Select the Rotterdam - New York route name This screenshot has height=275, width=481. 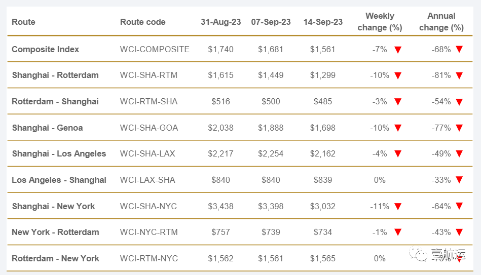pyautogui.click(x=55, y=258)
